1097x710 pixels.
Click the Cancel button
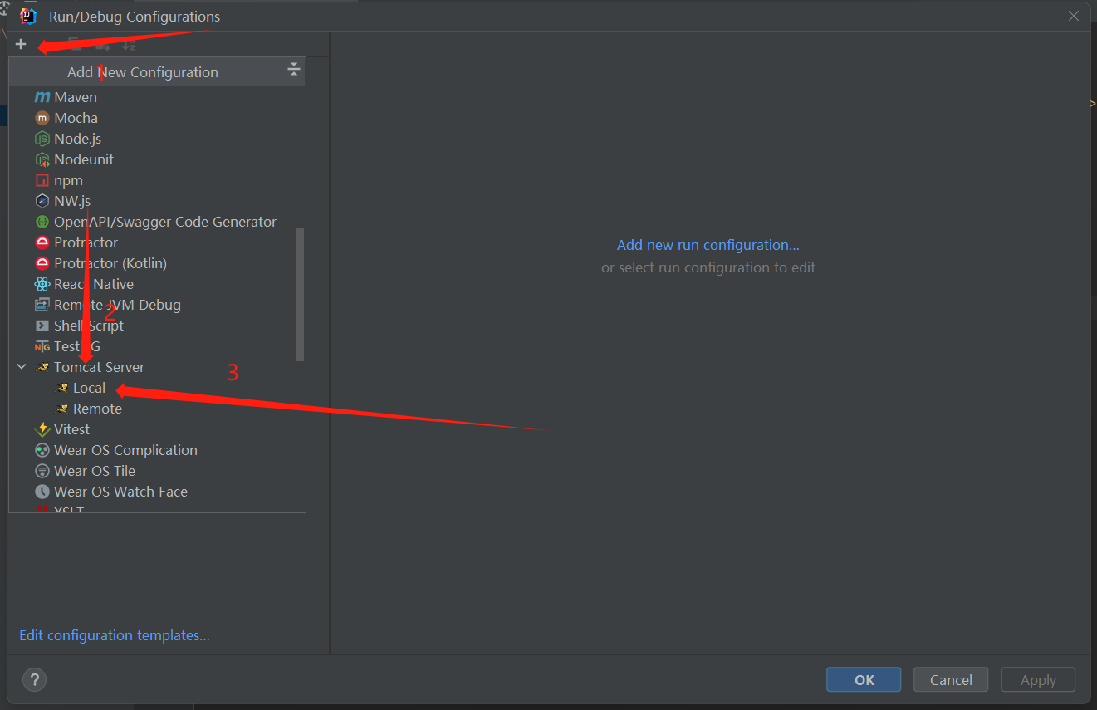(x=951, y=679)
